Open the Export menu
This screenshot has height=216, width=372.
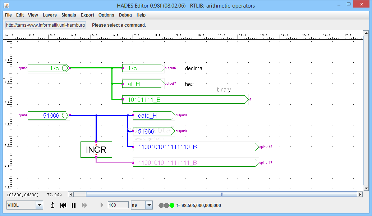click(x=88, y=15)
